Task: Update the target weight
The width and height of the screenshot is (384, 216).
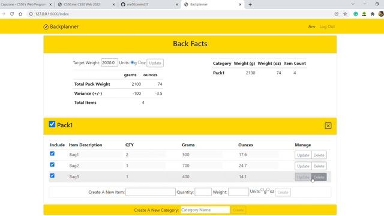Action: coord(155,63)
